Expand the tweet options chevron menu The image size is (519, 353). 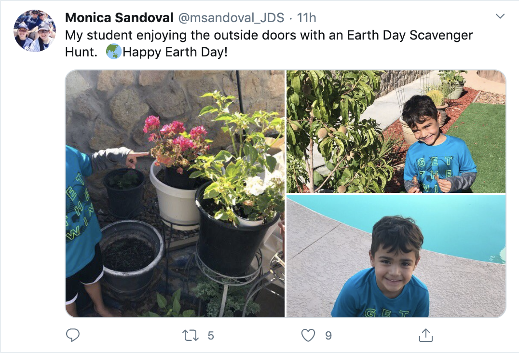point(500,16)
